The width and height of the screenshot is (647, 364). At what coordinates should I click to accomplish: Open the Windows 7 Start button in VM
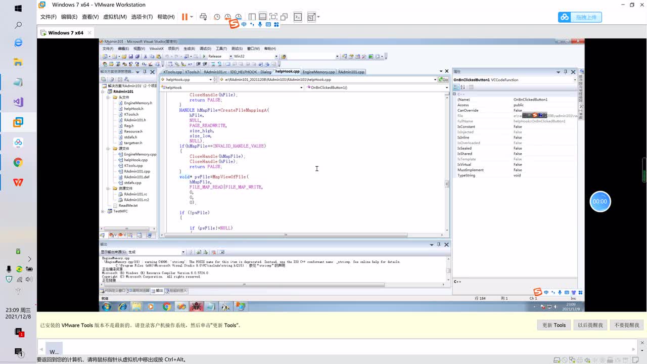107,306
